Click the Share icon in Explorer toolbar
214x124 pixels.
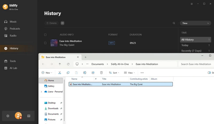93,73
